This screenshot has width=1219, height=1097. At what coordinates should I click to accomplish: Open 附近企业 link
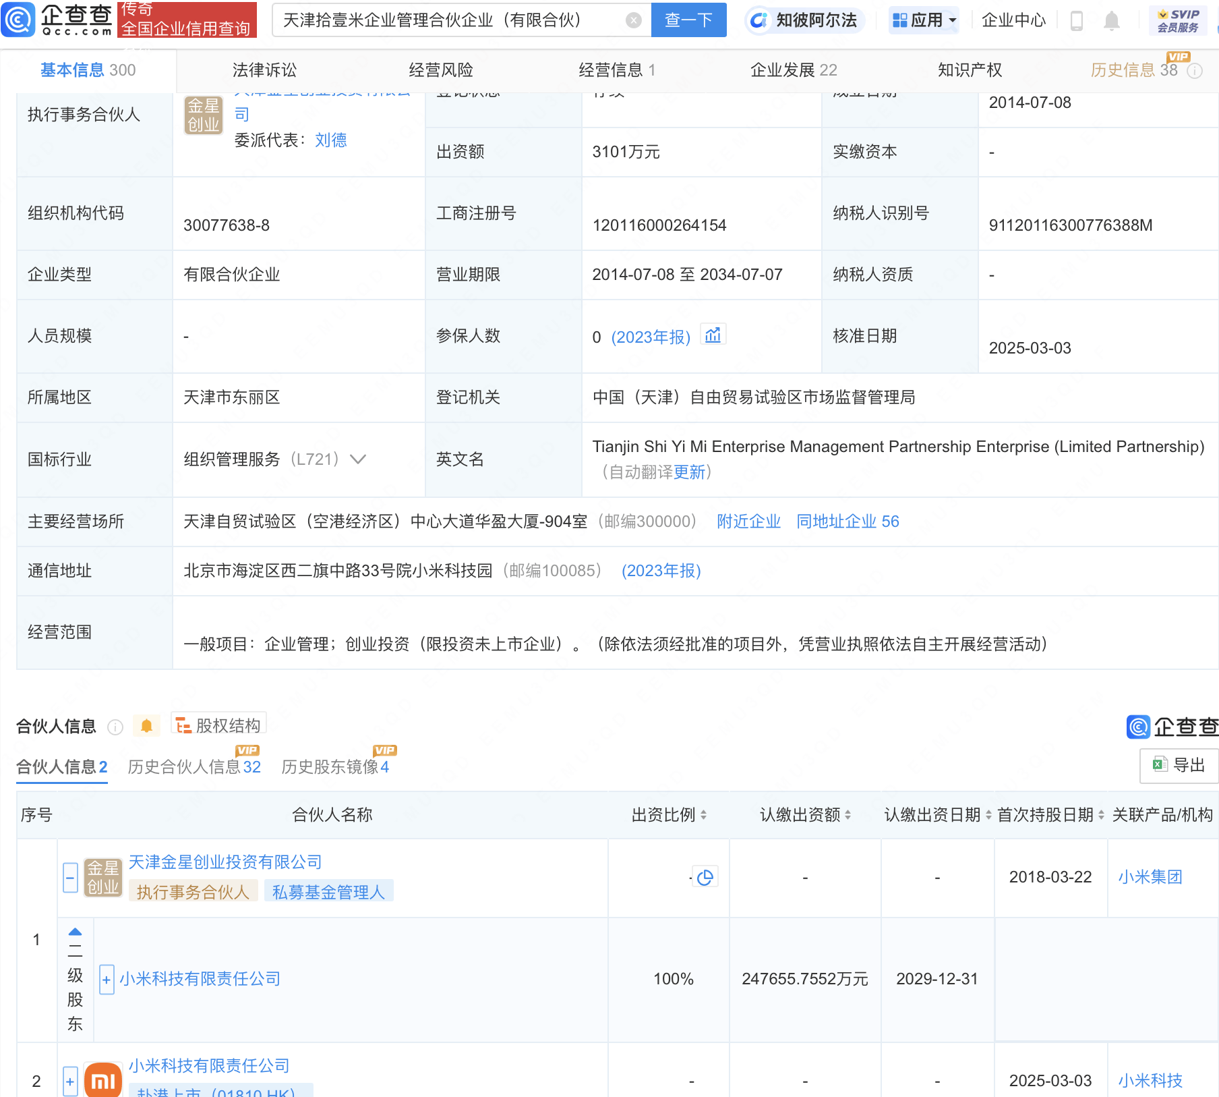coord(748,522)
